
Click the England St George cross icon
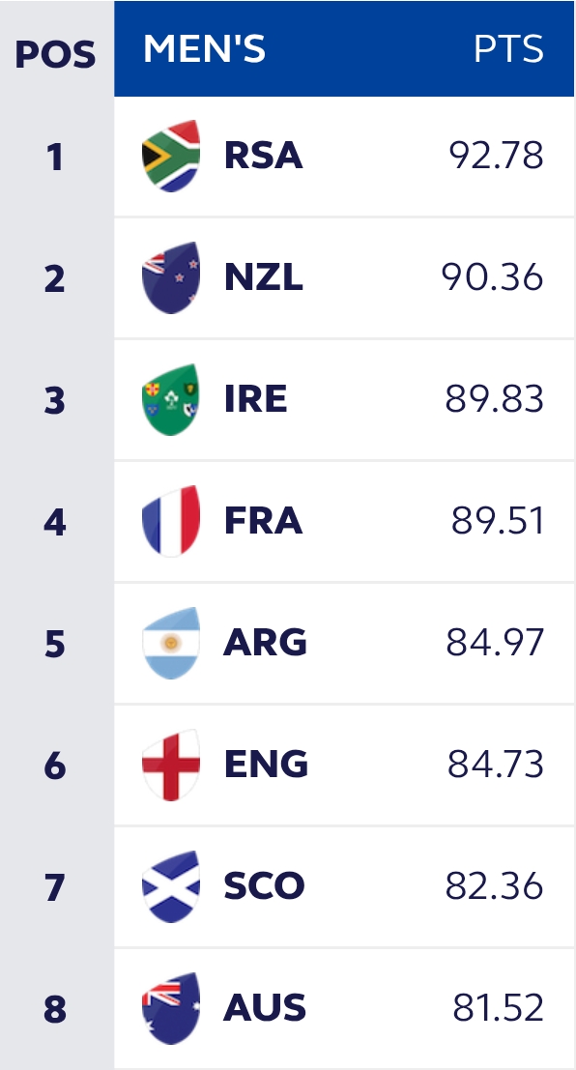click(x=171, y=765)
